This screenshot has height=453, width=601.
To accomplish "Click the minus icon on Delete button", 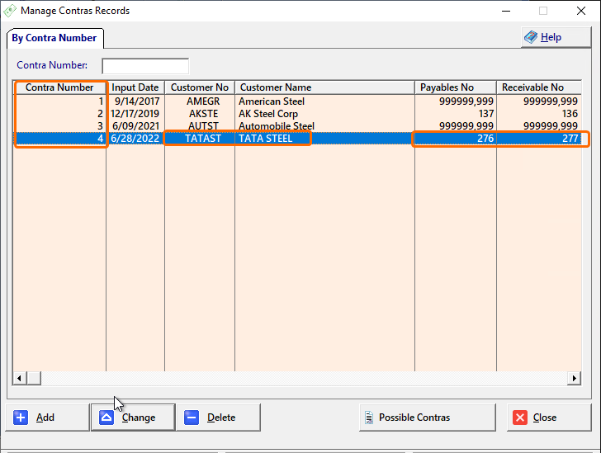I will coord(192,418).
